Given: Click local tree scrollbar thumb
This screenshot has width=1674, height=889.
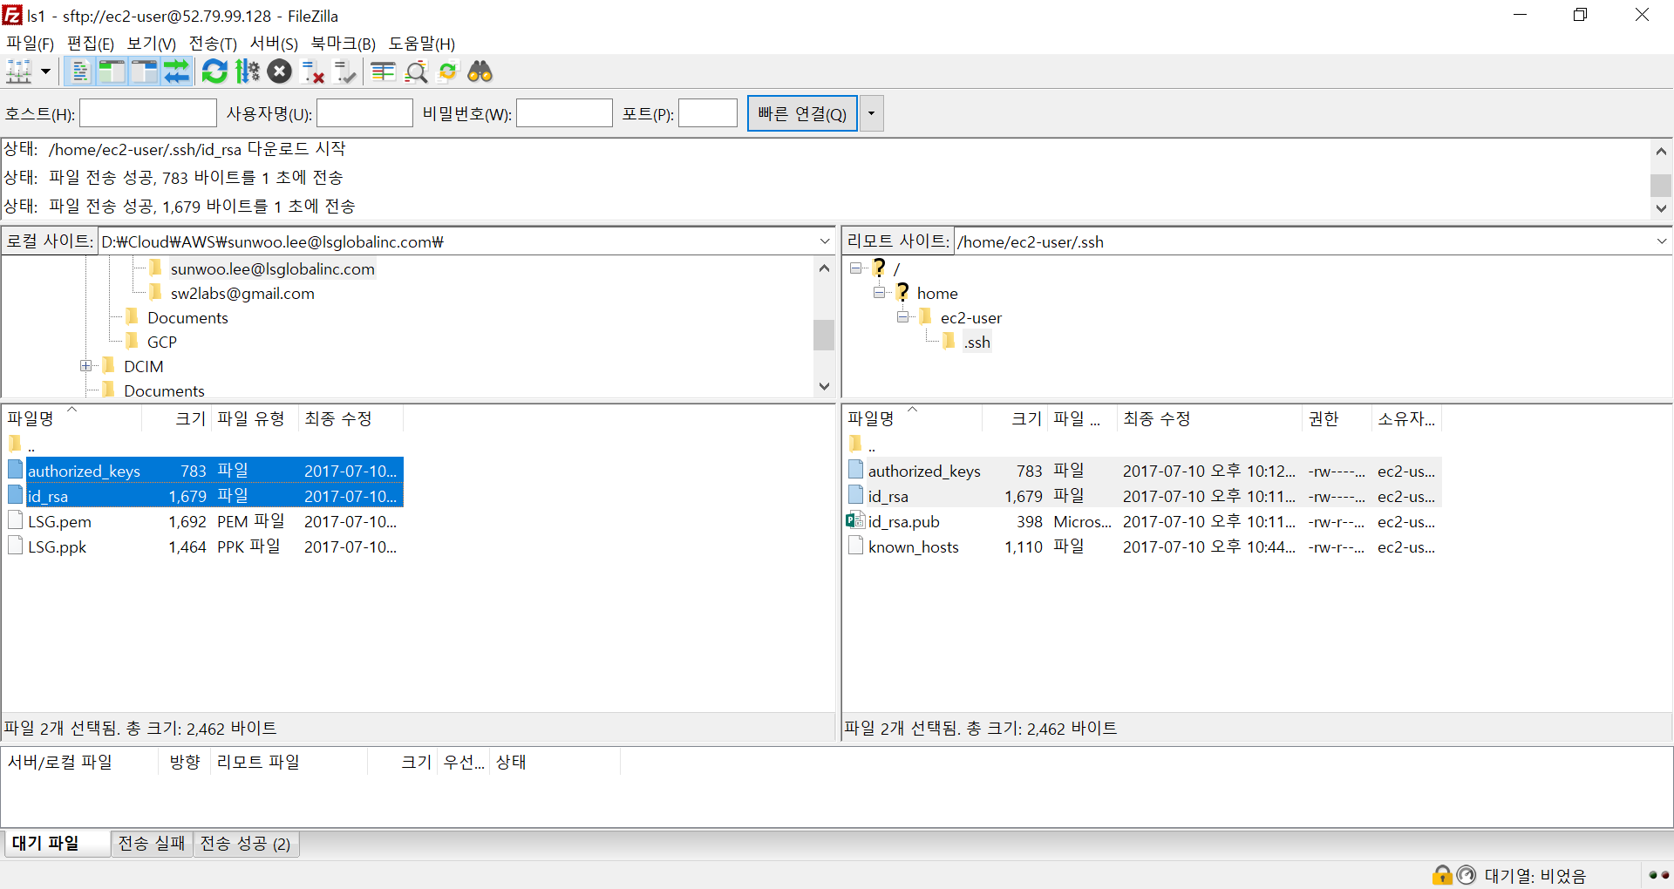Looking at the screenshot, I should [x=824, y=335].
